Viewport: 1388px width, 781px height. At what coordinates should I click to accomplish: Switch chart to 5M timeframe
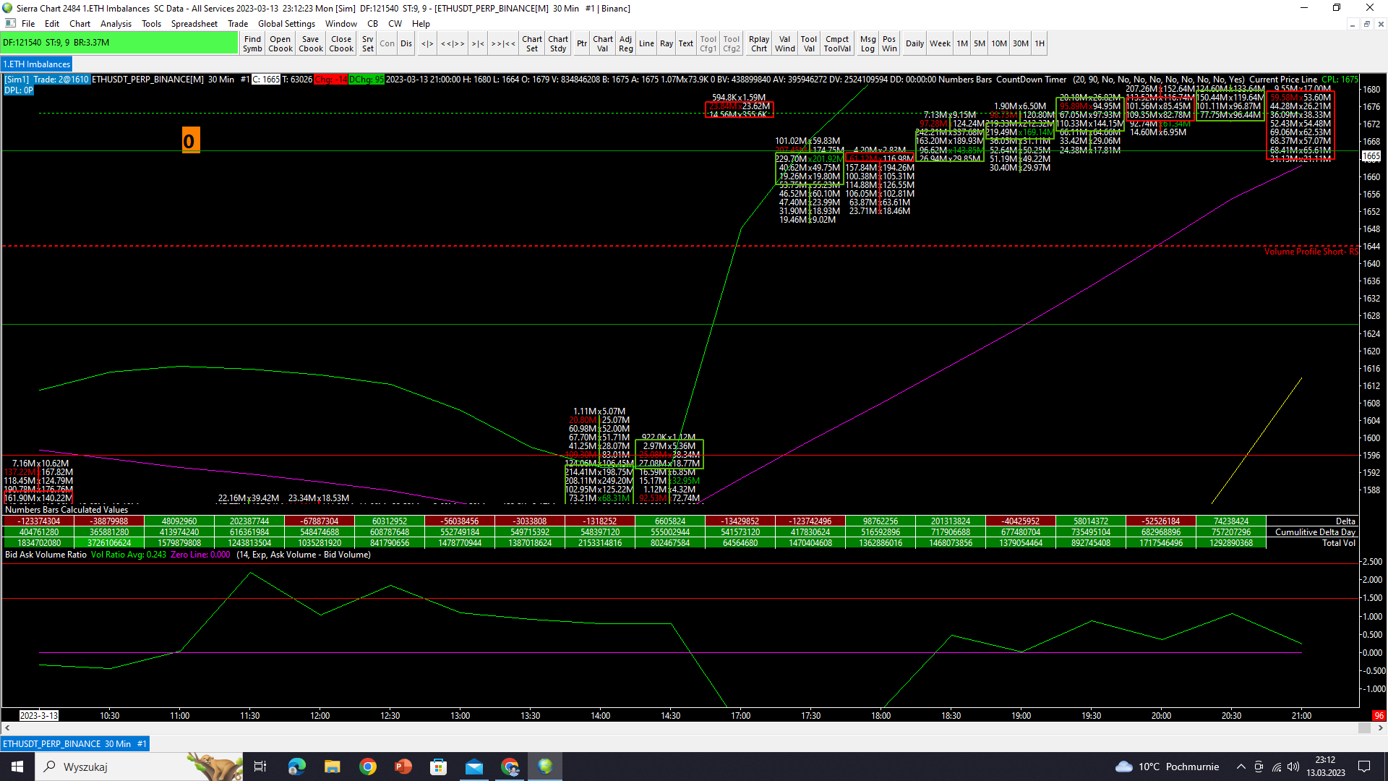tap(979, 43)
